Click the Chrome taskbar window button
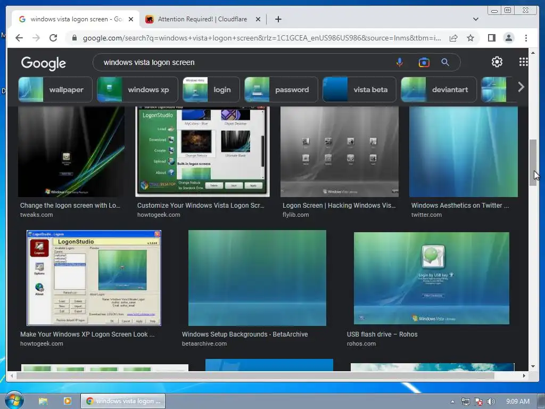545x409 pixels. point(123,401)
